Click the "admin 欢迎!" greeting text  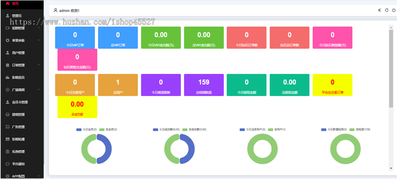70,11
